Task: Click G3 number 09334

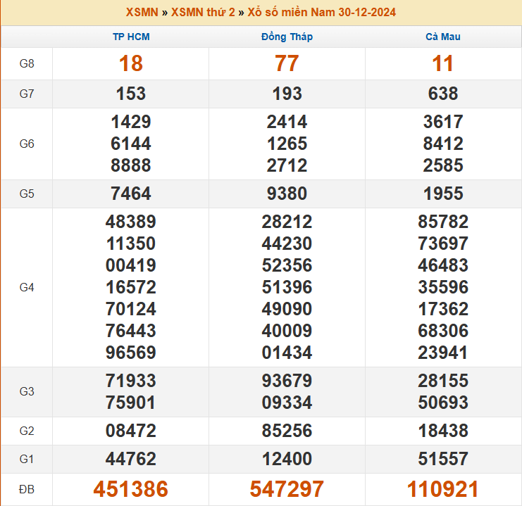Action: coord(287,403)
